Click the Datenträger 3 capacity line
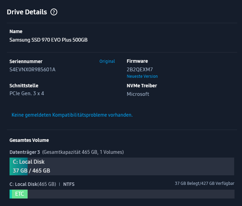 coord(66,152)
